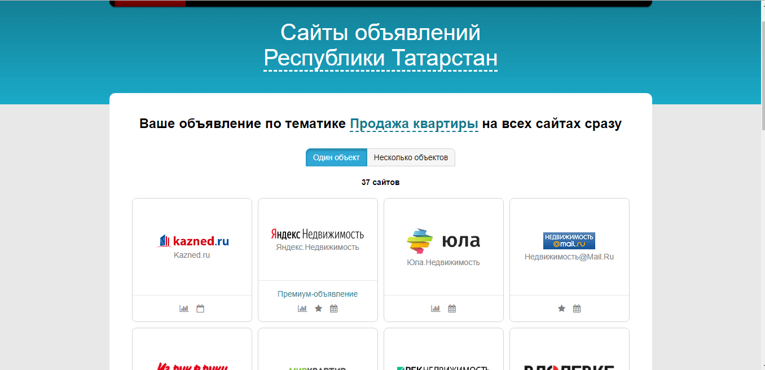
Task: Click bar chart icon for Юла.Недвижимость
Action: 436,309
